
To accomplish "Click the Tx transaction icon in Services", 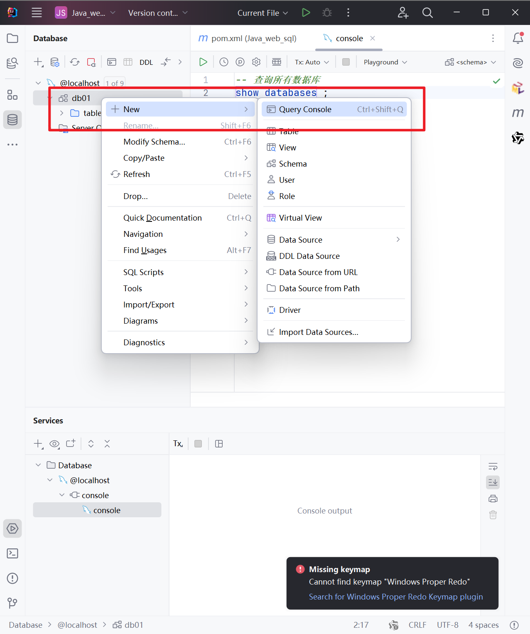I will 178,444.
